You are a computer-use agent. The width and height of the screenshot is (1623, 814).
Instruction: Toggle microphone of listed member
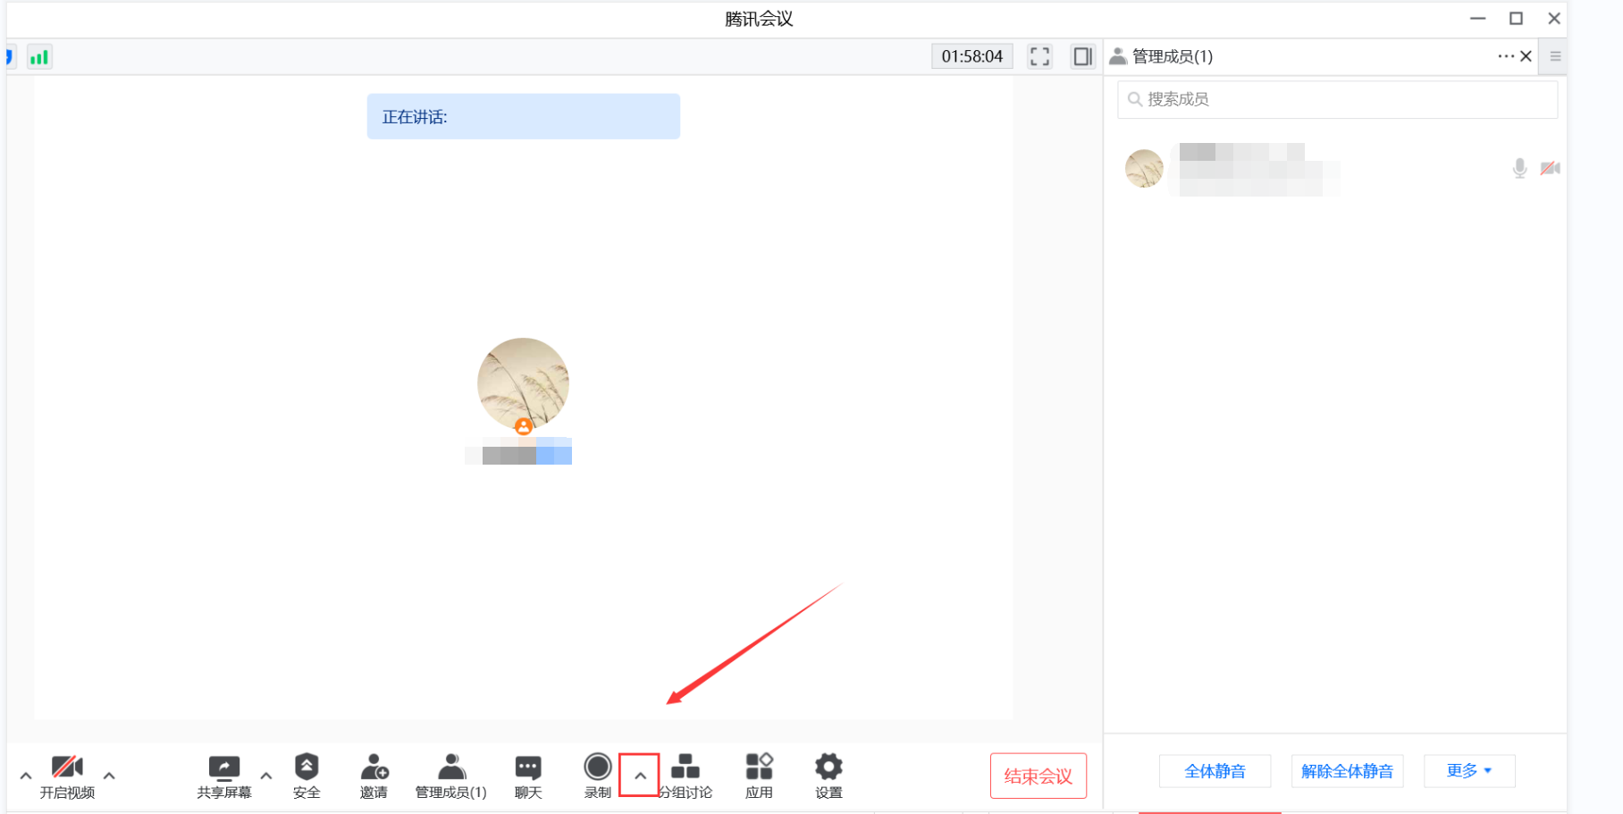coord(1519,168)
